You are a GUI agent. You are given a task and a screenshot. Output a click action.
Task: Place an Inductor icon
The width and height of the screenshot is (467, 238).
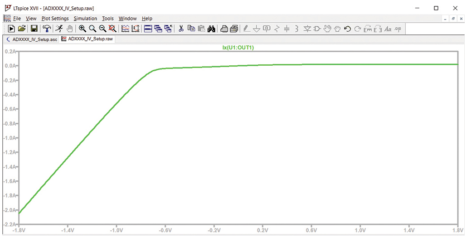pyautogui.click(x=297, y=29)
